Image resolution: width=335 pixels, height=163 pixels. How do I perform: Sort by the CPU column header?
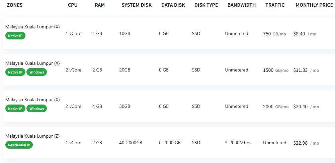(x=73, y=5)
